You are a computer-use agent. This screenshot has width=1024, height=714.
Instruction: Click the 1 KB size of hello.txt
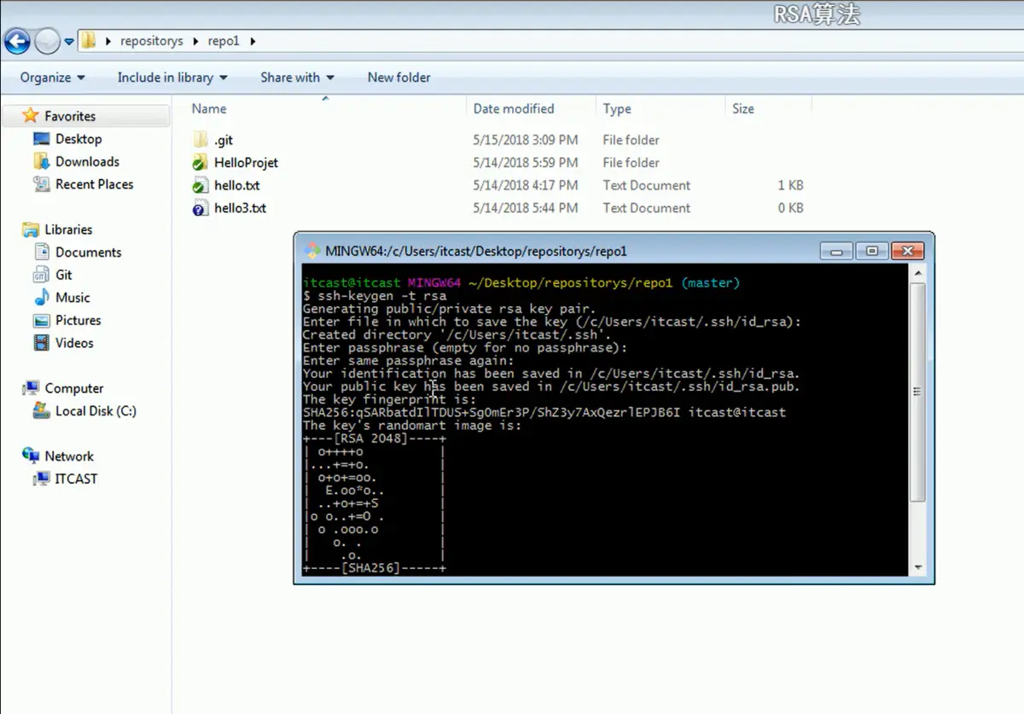(790, 185)
